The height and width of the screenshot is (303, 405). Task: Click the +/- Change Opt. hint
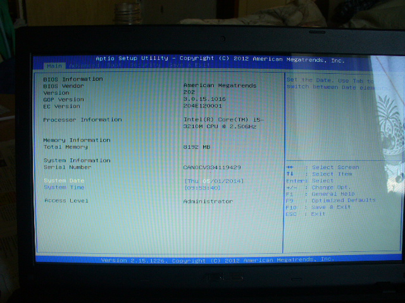point(318,187)
